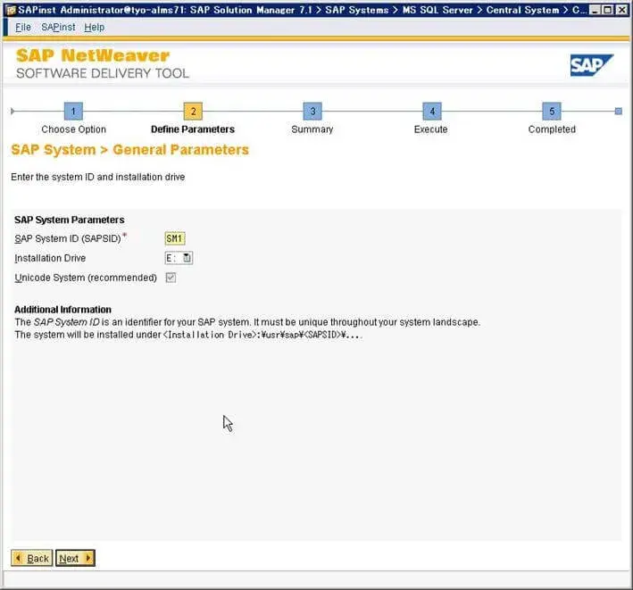Click the 'SAP System ID (SAPSID)' label

point(68,238)
